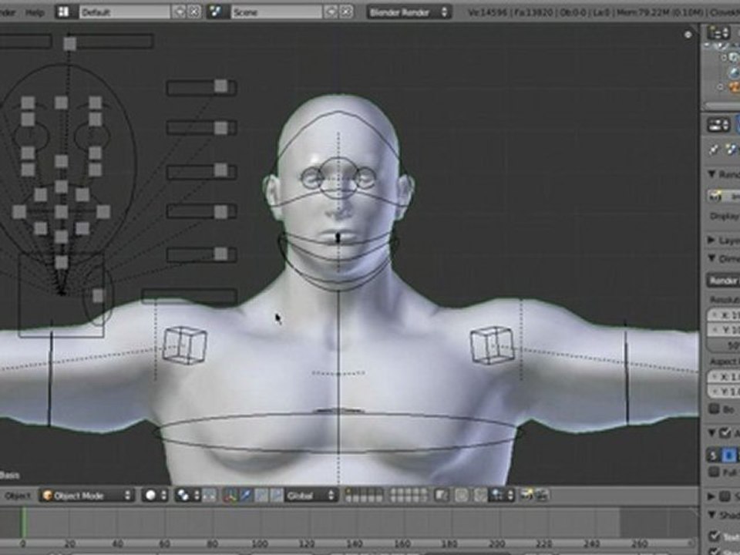Open the Global transform orientation dropdown
The height and width of the screenshot is (555, 740).
311,496
